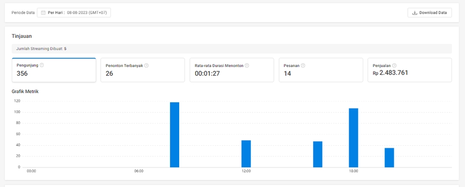Click the bar around 16:00
Viewport: 465px width, 187px height.
318,155
